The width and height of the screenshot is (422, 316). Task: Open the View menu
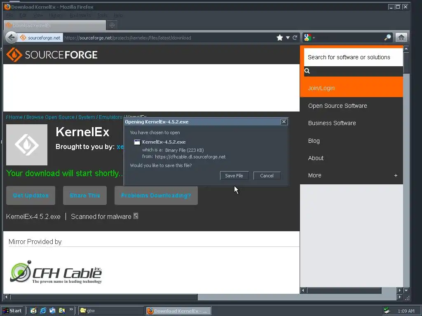click(x=38, y=15)
